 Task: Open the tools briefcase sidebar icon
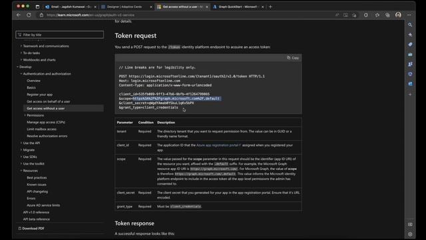click(x=410, y=55)
